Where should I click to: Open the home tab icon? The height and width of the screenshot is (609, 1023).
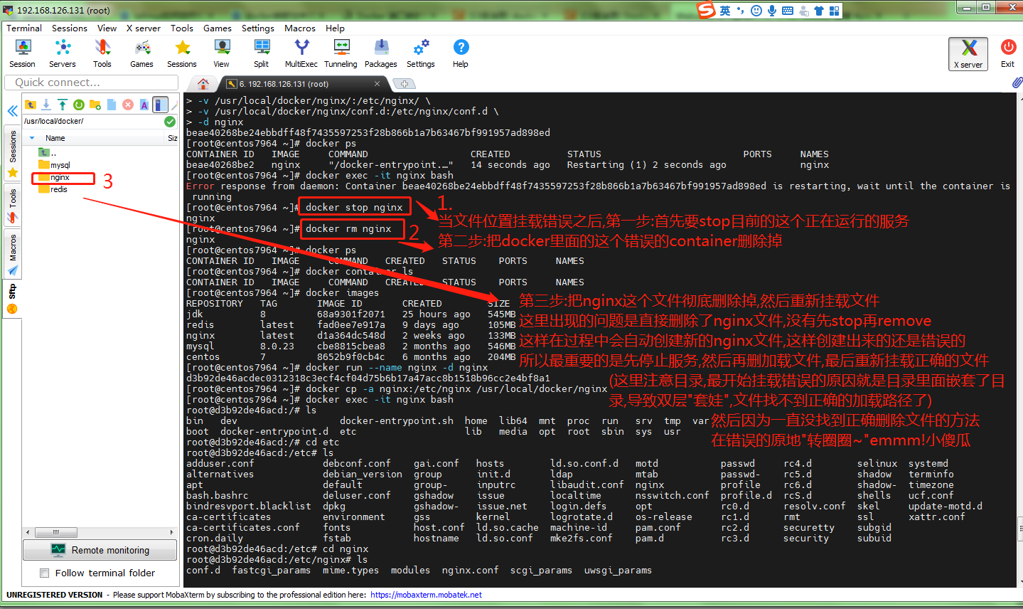[203, 83]
